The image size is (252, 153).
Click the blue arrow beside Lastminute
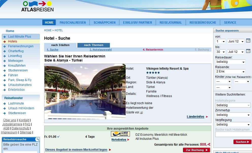point(5,103)
